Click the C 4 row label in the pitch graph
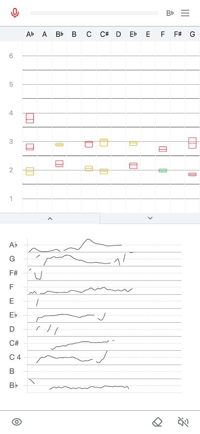The width and height of the screenshot is (200, 434). tap(15, 357)
